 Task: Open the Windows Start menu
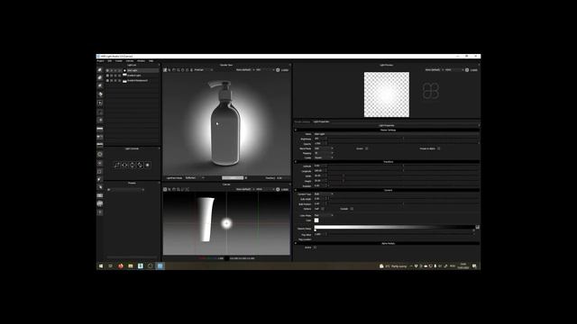101,266
